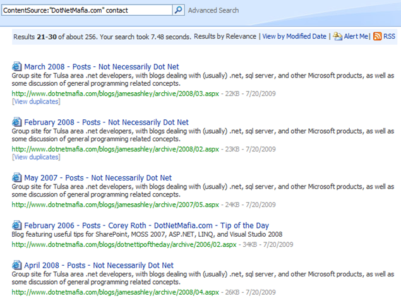Click 'Results by Relevance' text
Screen dimensions: 401x303
225,37
